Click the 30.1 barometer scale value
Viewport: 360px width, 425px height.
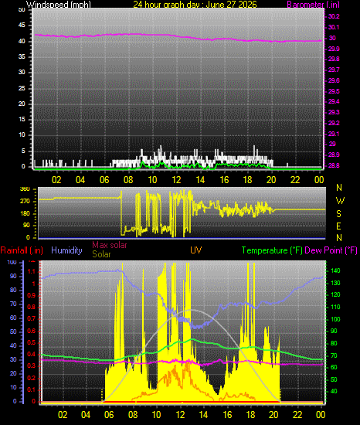pos(334,27)
